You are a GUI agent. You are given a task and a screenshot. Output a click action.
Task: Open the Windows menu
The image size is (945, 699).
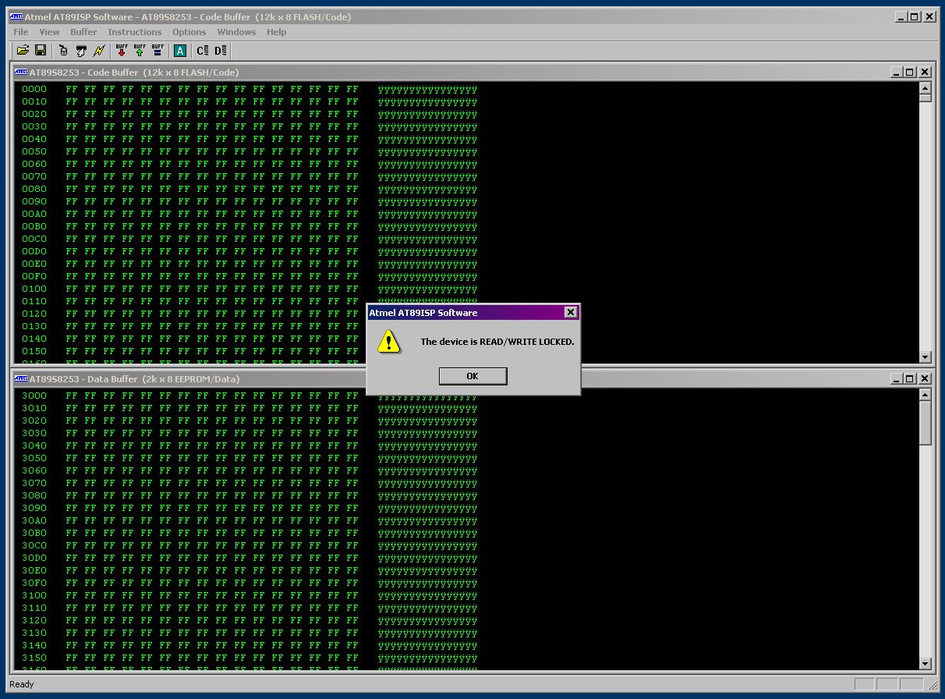(236, 32)
